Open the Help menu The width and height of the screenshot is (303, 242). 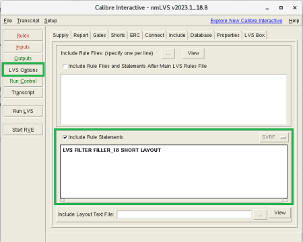294,21
